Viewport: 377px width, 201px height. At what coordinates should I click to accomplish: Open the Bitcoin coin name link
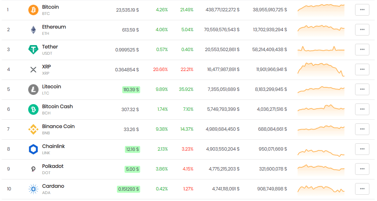point(50,7)
